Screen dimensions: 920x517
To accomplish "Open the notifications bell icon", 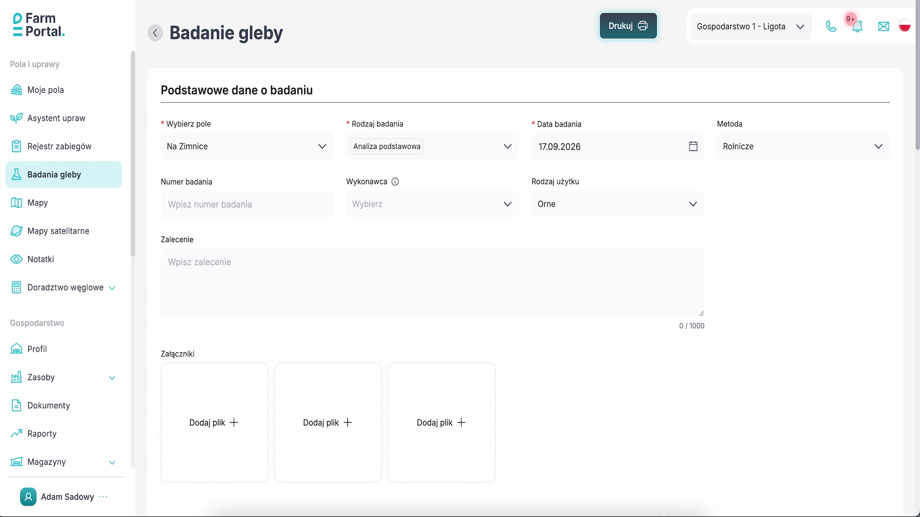I will (857, 26).
